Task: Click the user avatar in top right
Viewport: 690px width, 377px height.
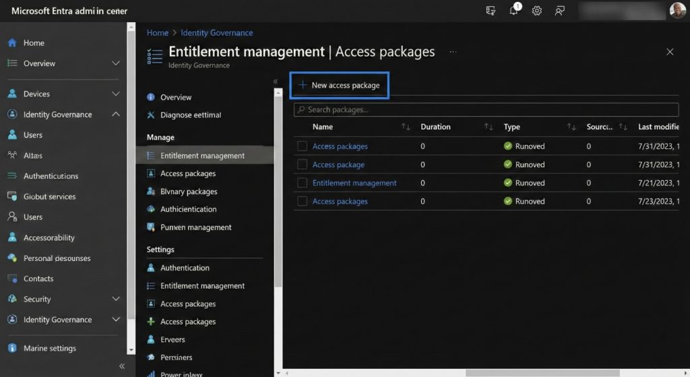Action: pos(677,10)
